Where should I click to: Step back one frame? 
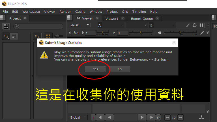click(100, 117)
